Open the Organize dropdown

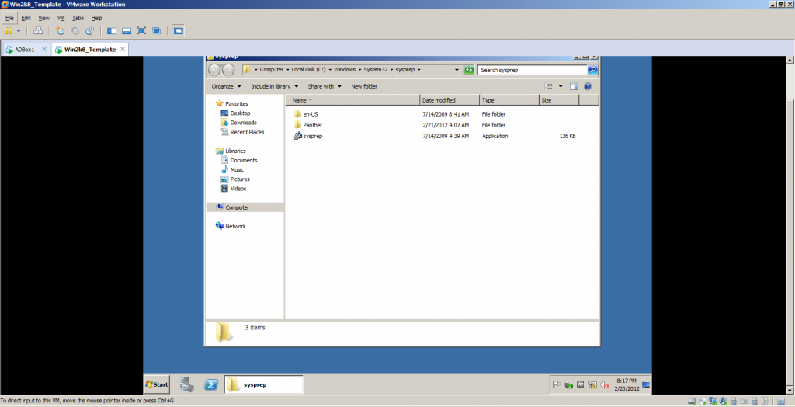(226, 86)
